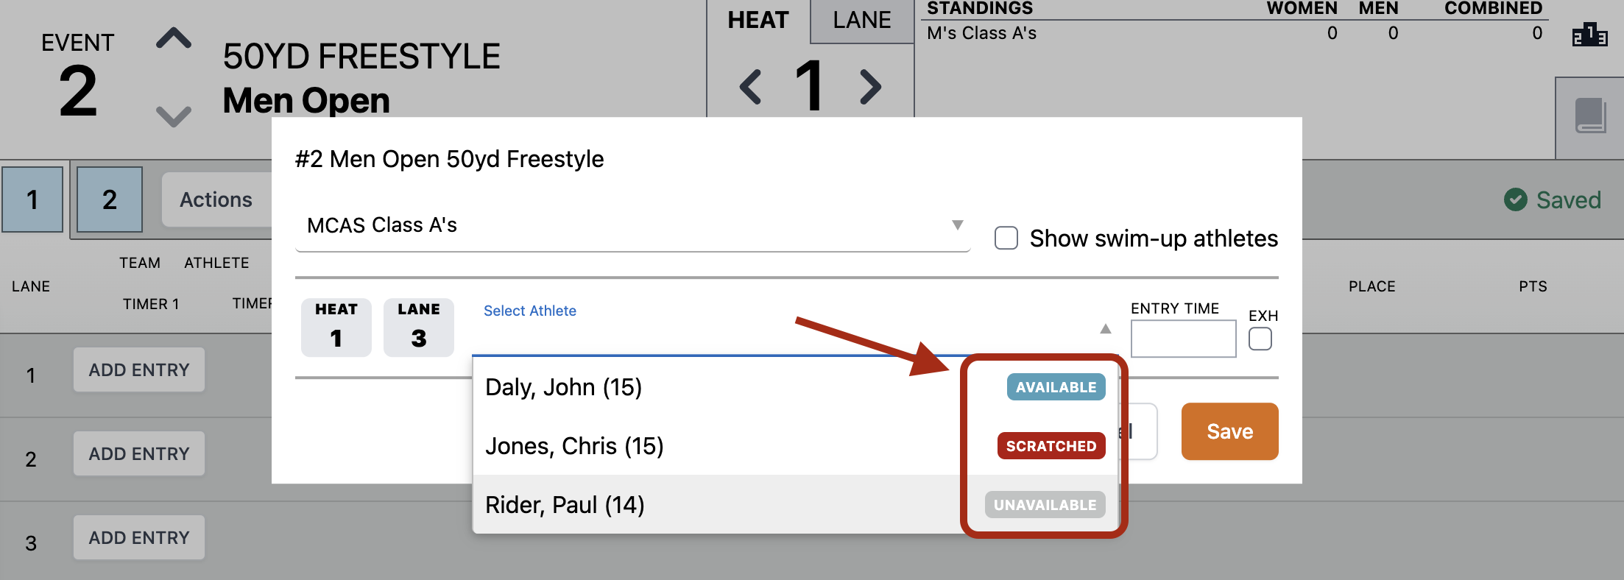Advance to next heat with right arrow
The image size is (1624, 580).
point(871,87)
